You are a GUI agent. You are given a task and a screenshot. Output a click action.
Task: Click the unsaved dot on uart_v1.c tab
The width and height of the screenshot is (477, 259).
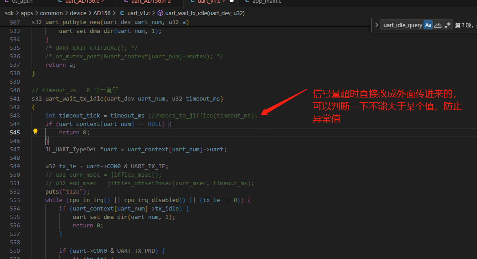pos(231,1)
